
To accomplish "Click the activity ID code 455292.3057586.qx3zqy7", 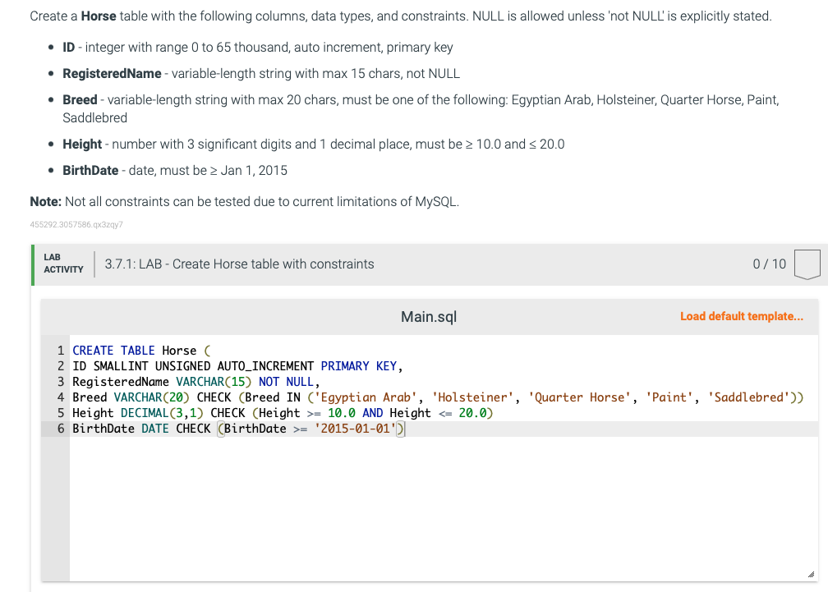I will point(75,223).
